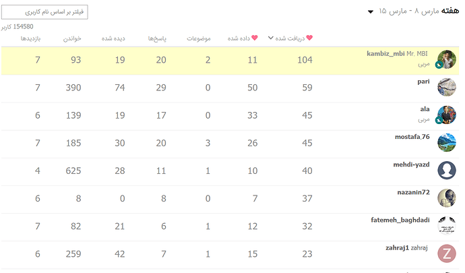Open the هفته period dropdown arrow

[x=371, y=12]
